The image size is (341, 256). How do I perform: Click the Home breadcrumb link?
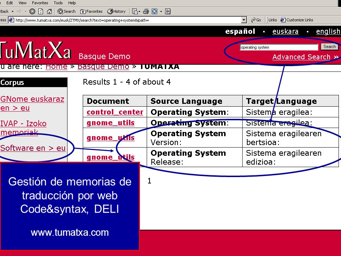click(56, 66)
